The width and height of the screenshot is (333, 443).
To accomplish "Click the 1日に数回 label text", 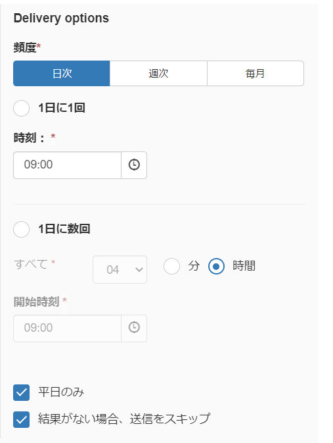I will coord(64,229).
